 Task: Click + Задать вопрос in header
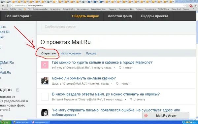click(85, 16)
